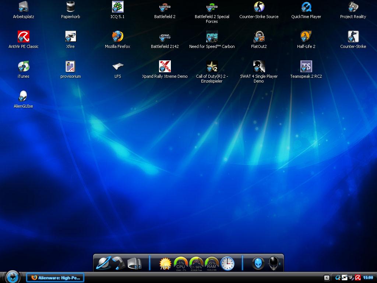Open the Xfire system tray icon
The width and height of the screenshot is (377, 283).
345,278
